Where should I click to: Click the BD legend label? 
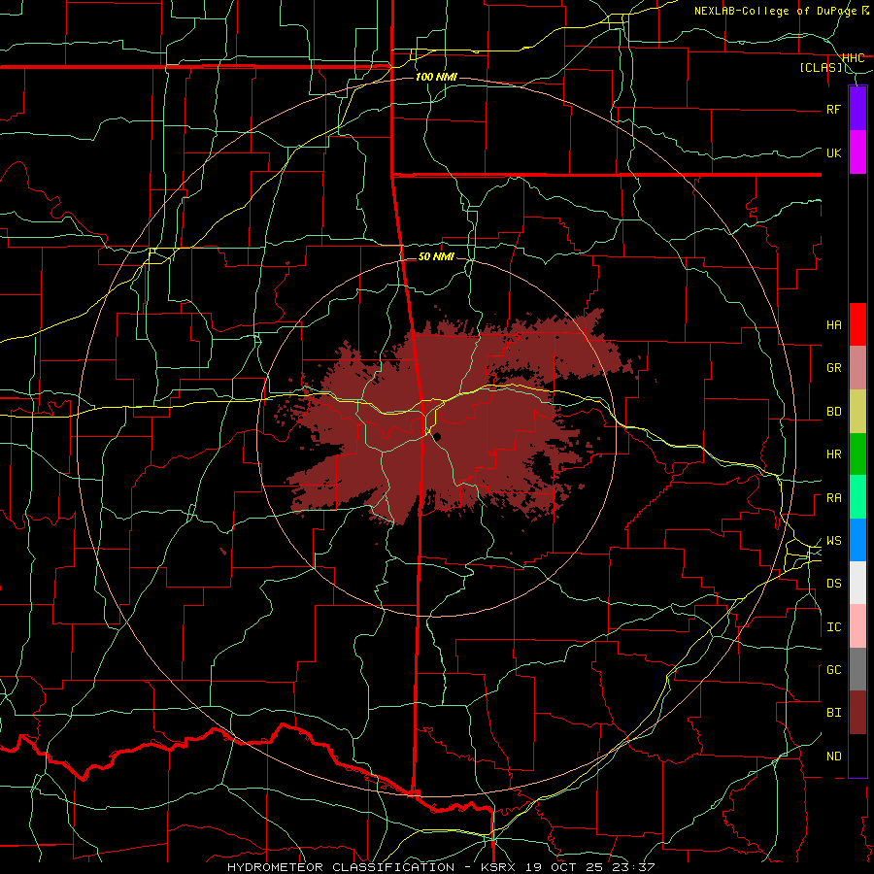834,412
